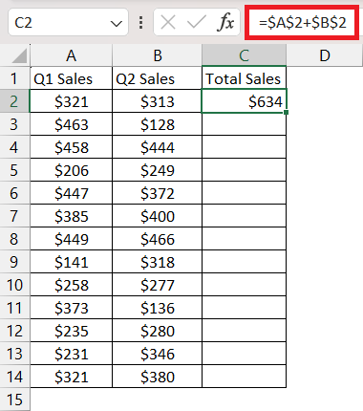Viewport: 363px width, 411px height.
Task: Click the formula bar options dots
Action: point(140,23)
